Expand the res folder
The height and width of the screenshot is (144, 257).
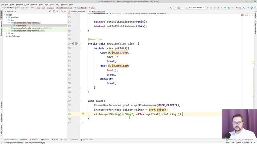7,33
